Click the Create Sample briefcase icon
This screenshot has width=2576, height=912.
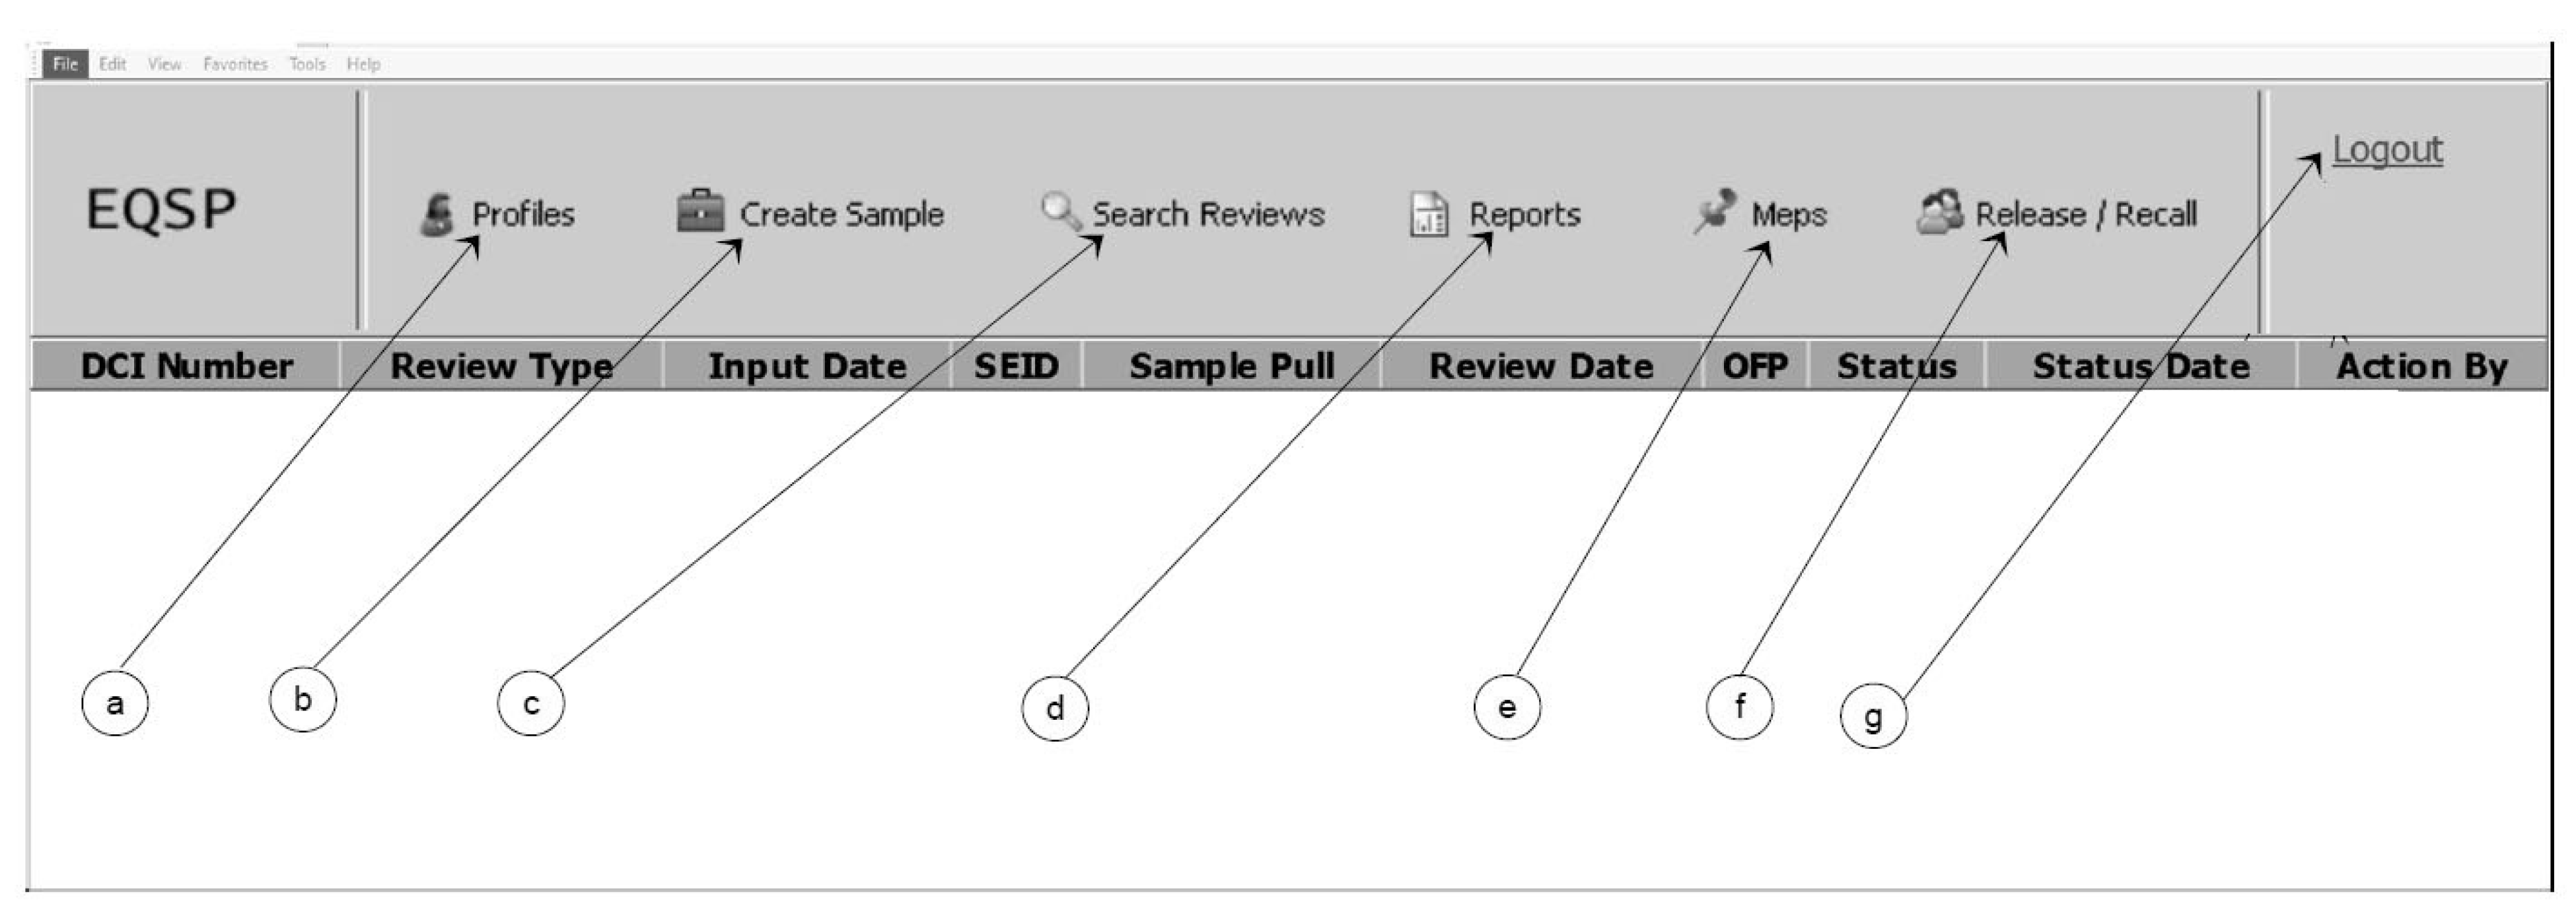[x=700, y=211]
